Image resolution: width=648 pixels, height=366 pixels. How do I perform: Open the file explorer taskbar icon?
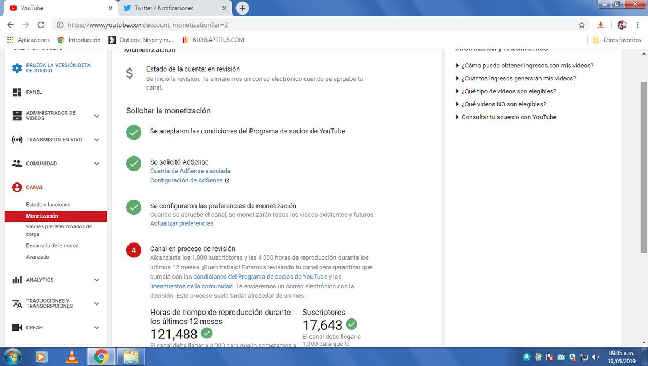click(130, 357)
